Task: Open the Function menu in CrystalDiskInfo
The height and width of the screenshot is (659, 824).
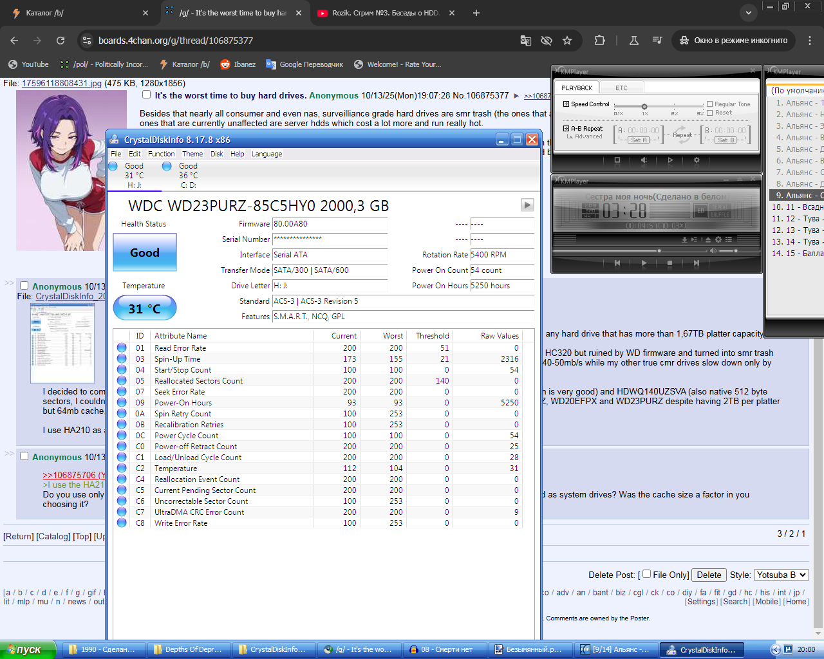Action: click(161, 154)
